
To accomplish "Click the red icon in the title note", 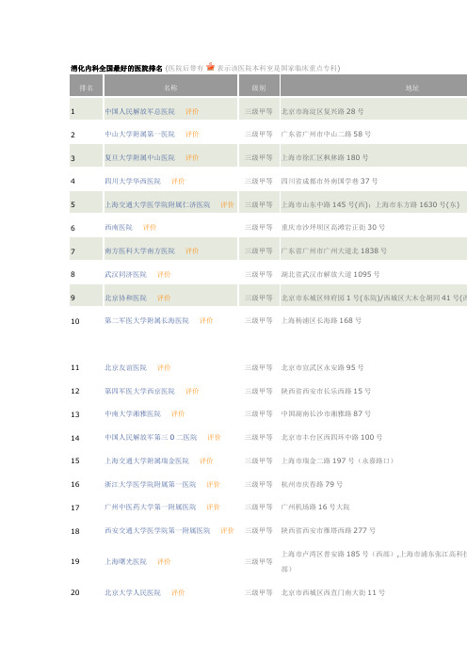I will [x=210, y=67].
